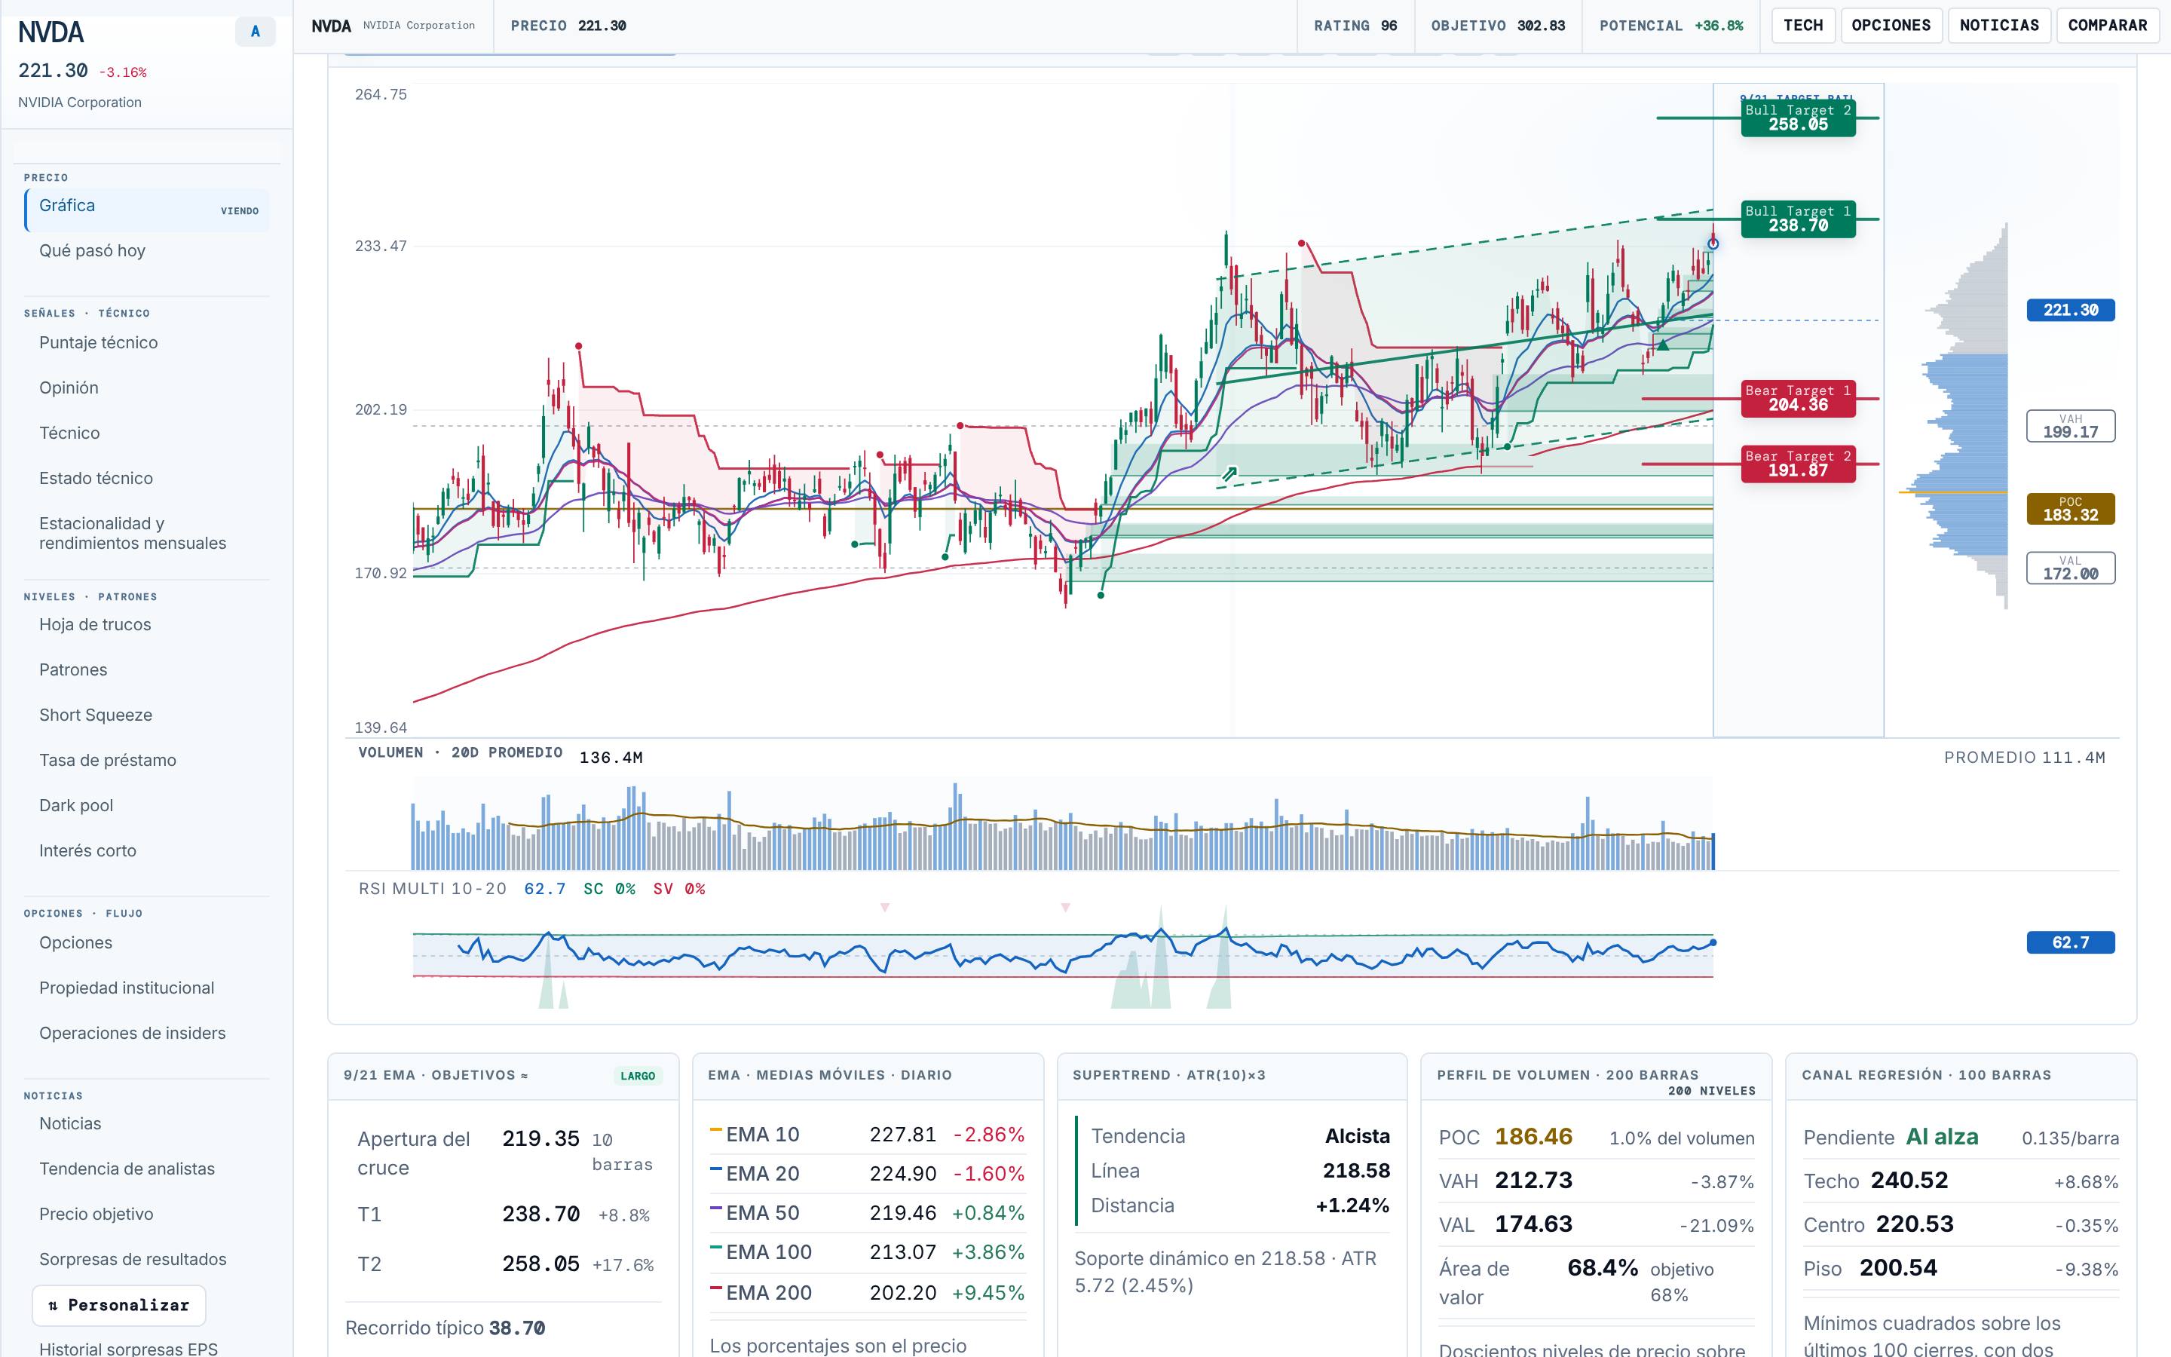This screenshot has width=2171, height=1357.
Task: Click the Bull Target 2 258.05 label
Action: tap(1798, 118)
